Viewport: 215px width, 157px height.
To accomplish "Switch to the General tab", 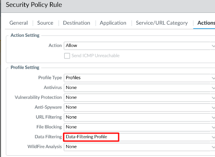I will tap(18, 23).
